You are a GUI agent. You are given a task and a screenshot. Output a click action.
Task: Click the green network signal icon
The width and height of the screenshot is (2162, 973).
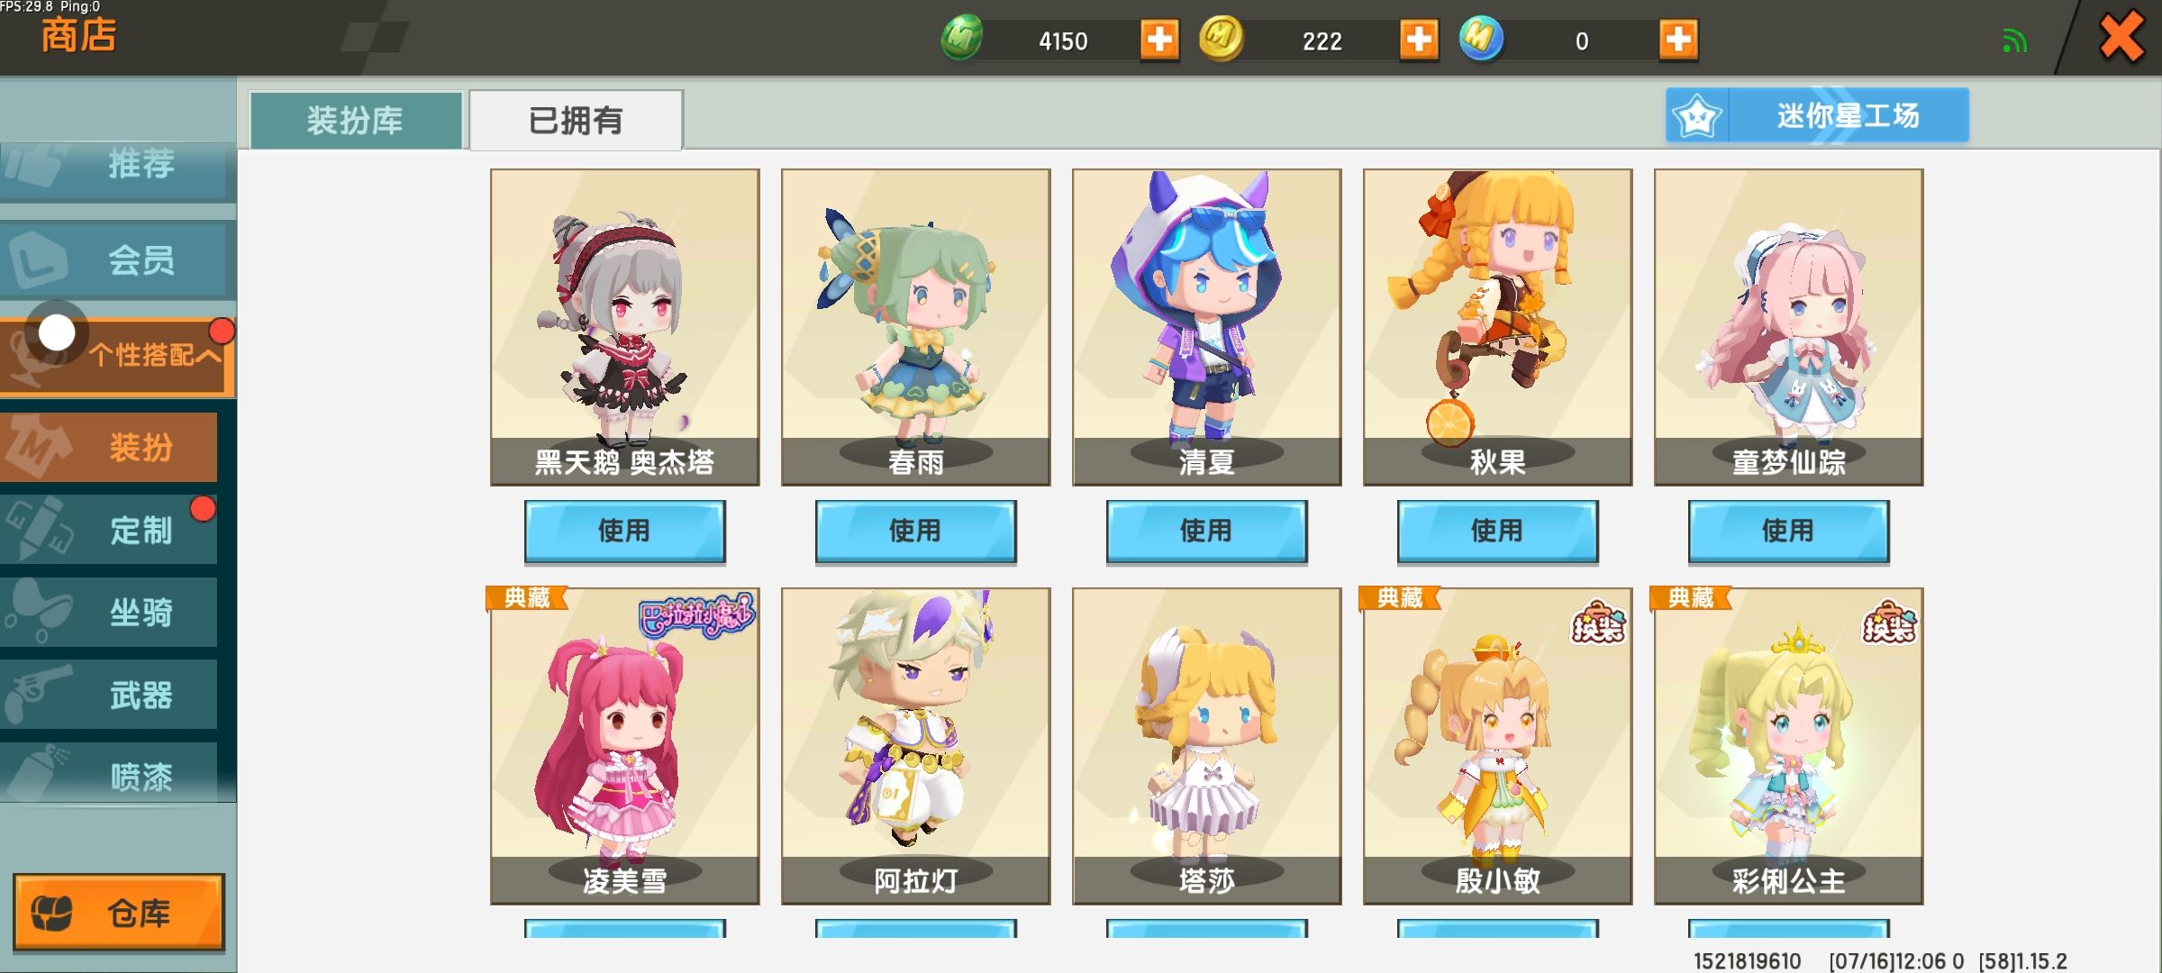click(2014, 41)
